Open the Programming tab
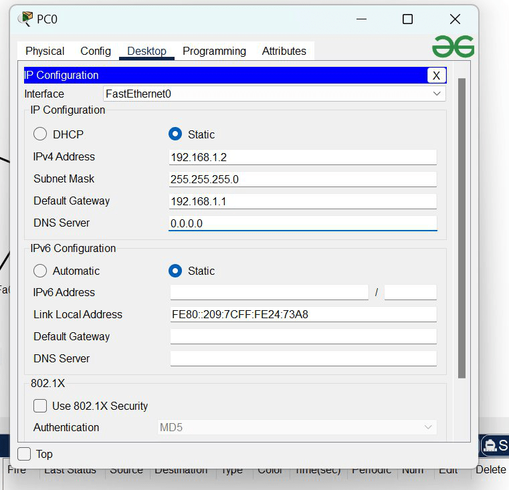 [x=214, y=51]
